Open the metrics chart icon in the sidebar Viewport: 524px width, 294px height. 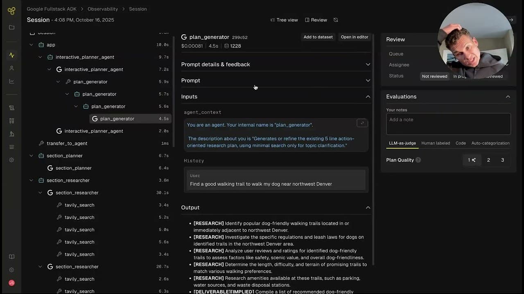11,81
